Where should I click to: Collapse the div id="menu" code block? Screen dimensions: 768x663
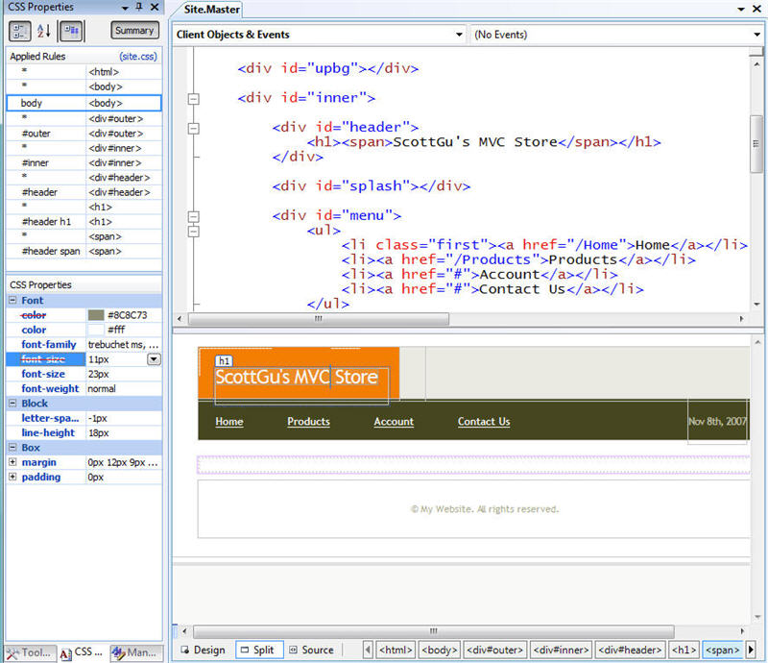[194, 216]
